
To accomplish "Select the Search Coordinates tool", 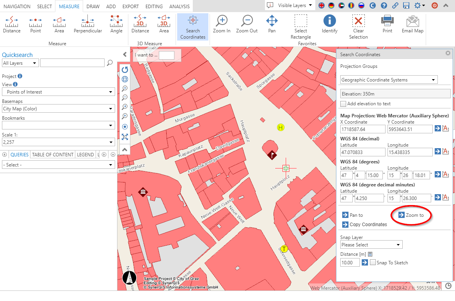I will (192, 27).
